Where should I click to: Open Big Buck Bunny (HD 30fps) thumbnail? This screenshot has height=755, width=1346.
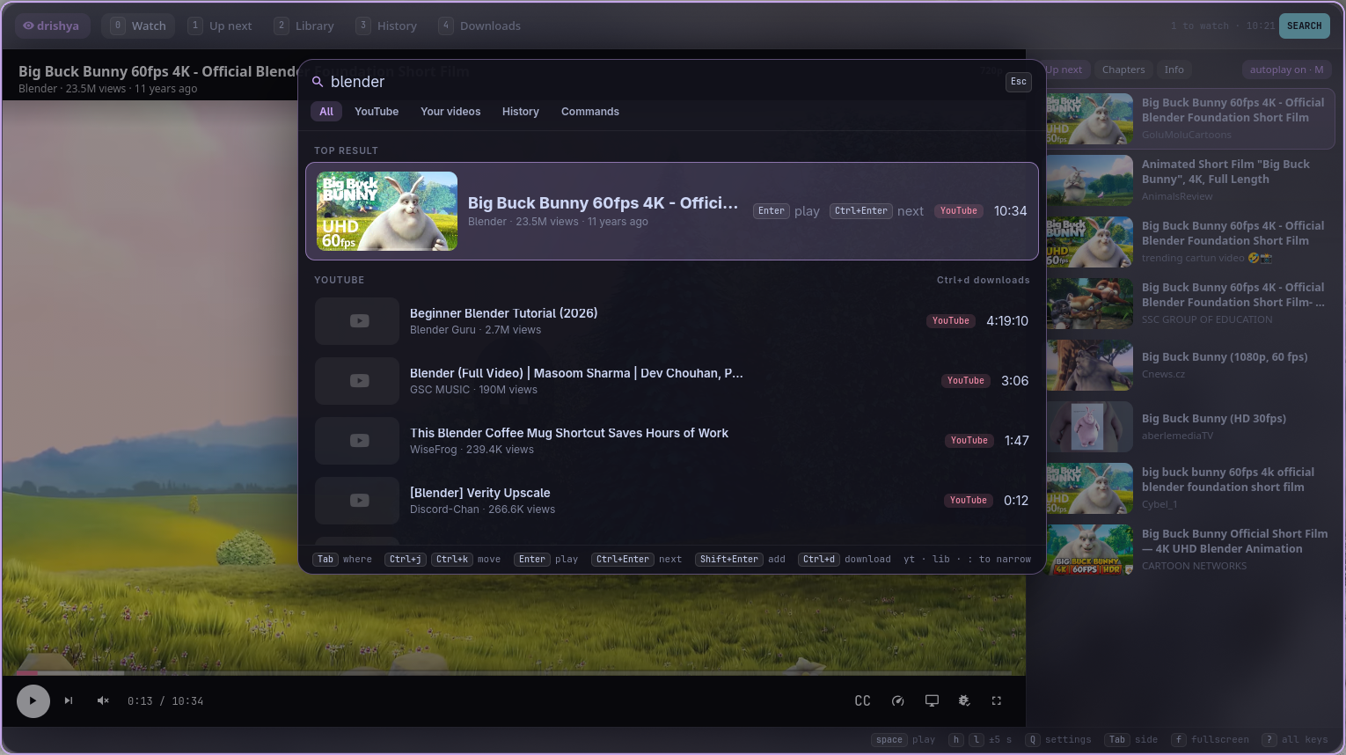[x=1089, y=427]
